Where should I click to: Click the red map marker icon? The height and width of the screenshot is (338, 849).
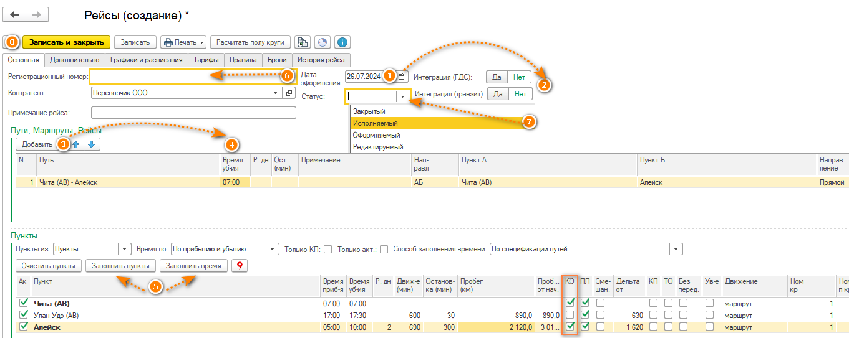(239, 266)
